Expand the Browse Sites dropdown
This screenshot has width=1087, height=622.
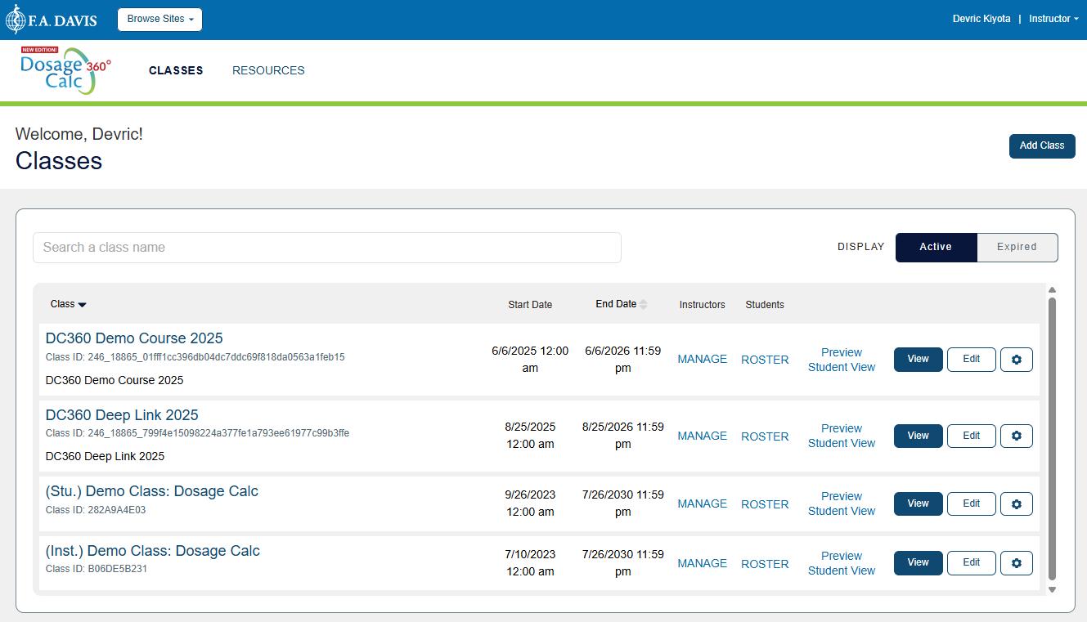point(159,19)
